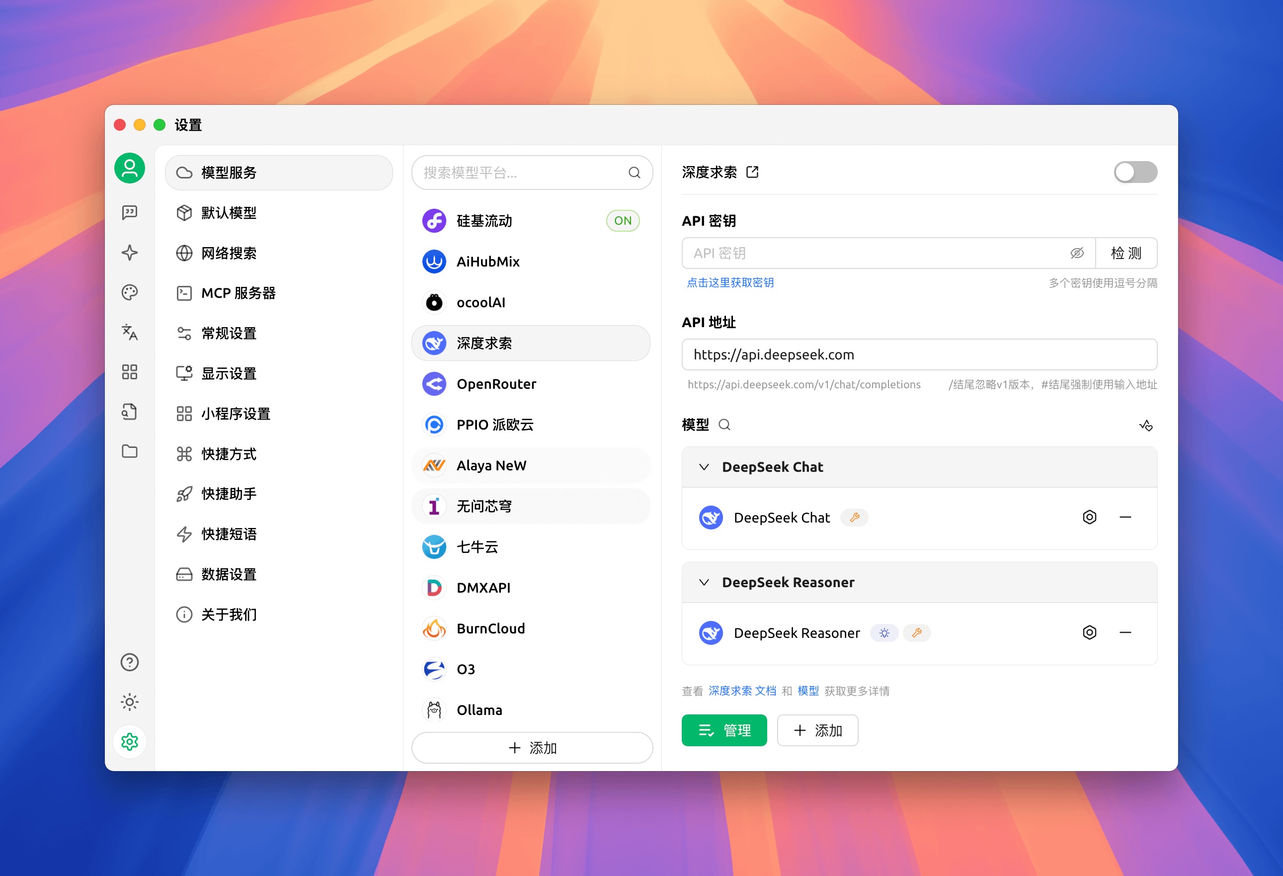Open 快捷助手 settings section
Viewport: 1283px width, 876px height.
[x=279, y=494]
